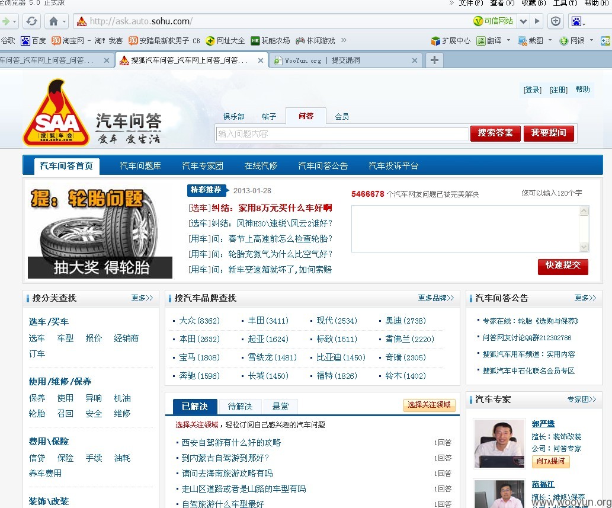
Task: Open the 休闲游戏 bookmark
Action: pyautogui.click(x=315, y=41)
